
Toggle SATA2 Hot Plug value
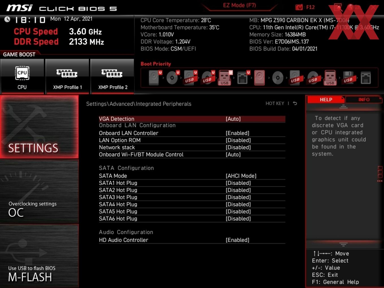pos(238,190)
